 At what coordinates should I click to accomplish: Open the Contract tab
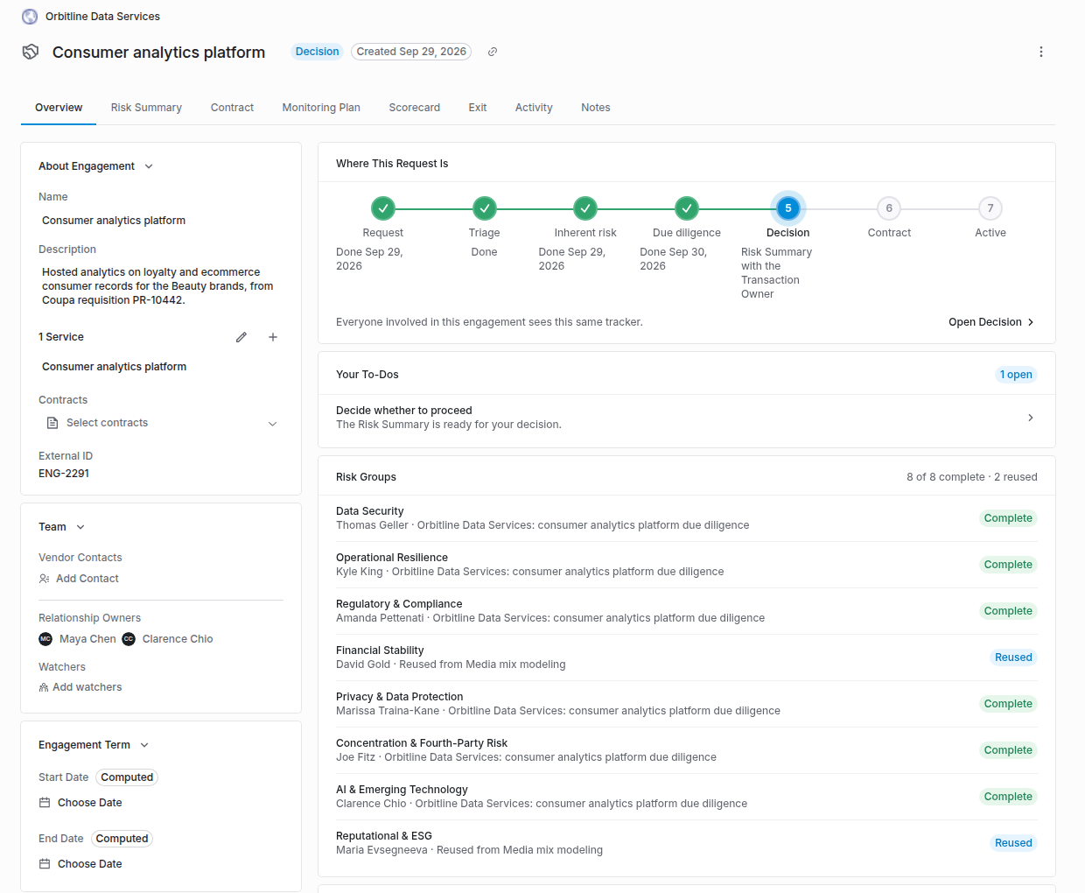pos(232,108)
